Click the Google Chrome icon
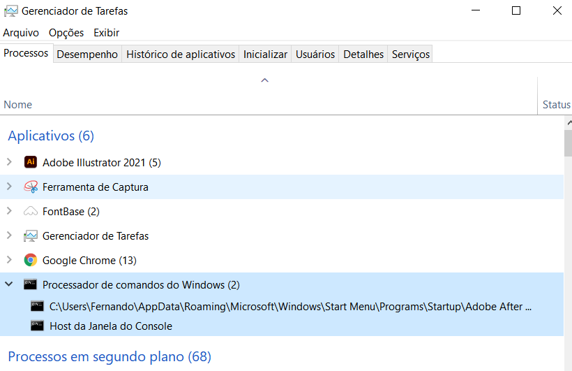This screenshot has height=371, width=572. 30,260
